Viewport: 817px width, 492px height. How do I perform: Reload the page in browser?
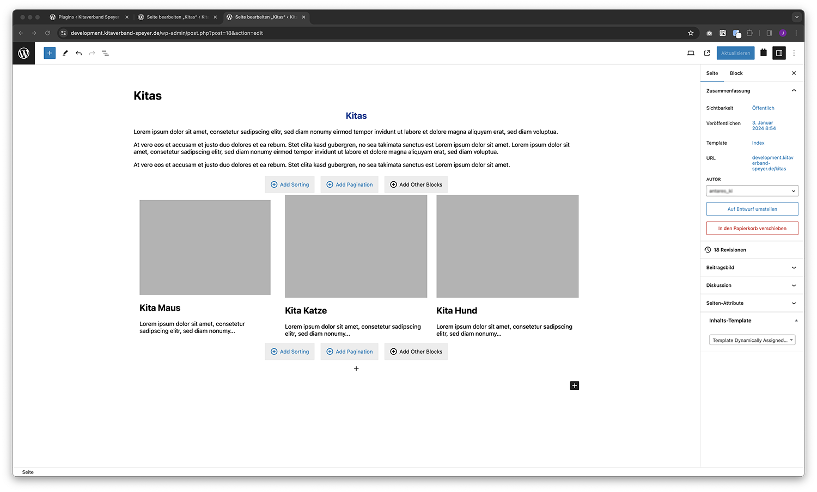click(x=47, y=33)
